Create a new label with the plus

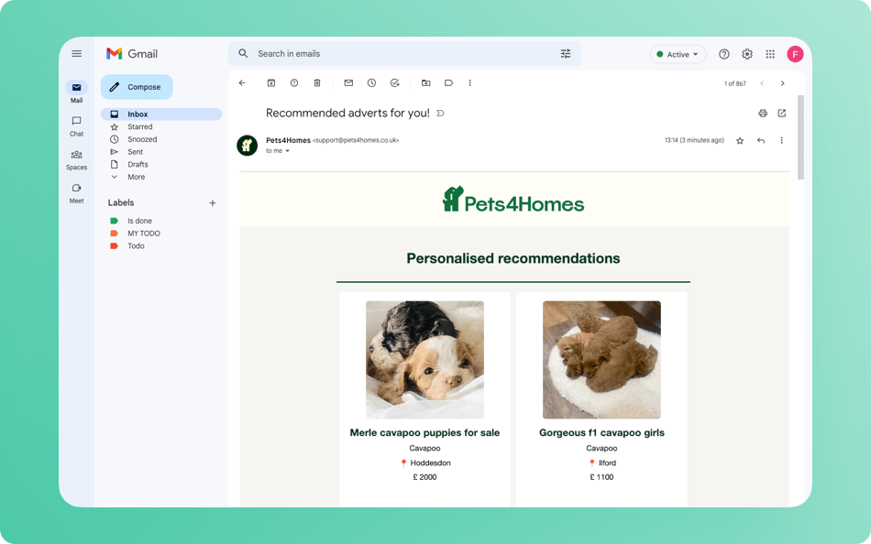coord(212,203)
